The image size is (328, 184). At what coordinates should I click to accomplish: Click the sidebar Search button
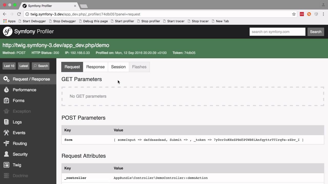click(41, 66)
